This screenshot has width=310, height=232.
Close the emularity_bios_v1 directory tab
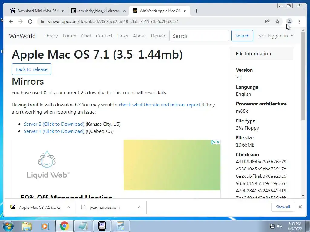click(x=124, y=11)
